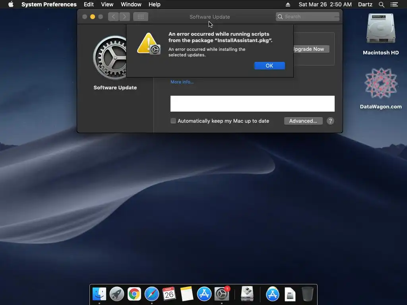The height and width of the screenshot is (305, 407).
Task: Go back in System Preferences
Action: [113, 17]
